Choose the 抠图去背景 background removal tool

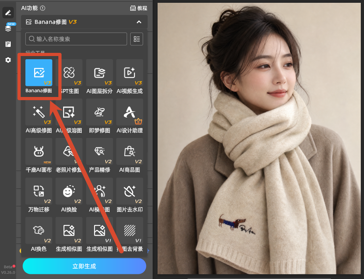pos(129,231)
